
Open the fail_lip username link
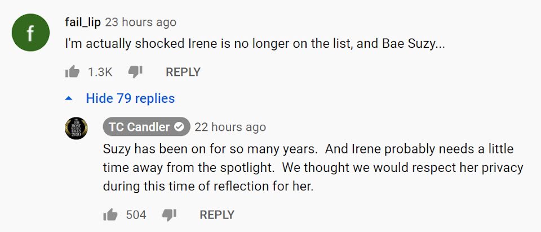tap(83, 22)
